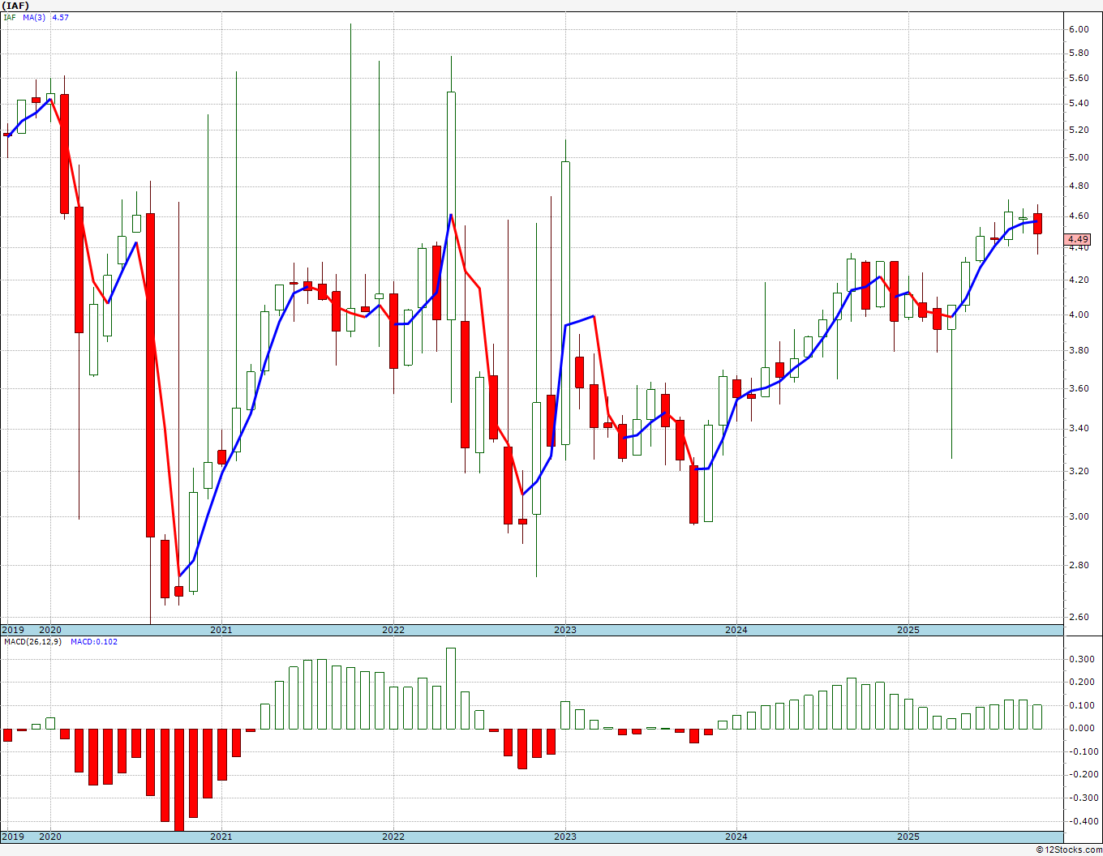Click the 0.300 MACD axis label
1103x856 pixels.
(1081, 660)
